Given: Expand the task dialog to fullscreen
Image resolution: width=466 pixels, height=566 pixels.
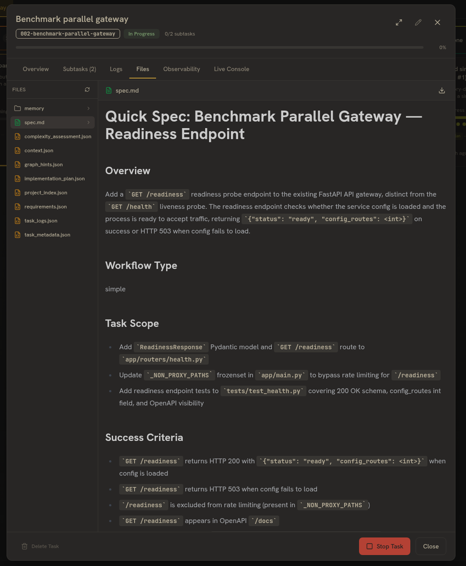Looking at the screenshot, I should point(399,22).
